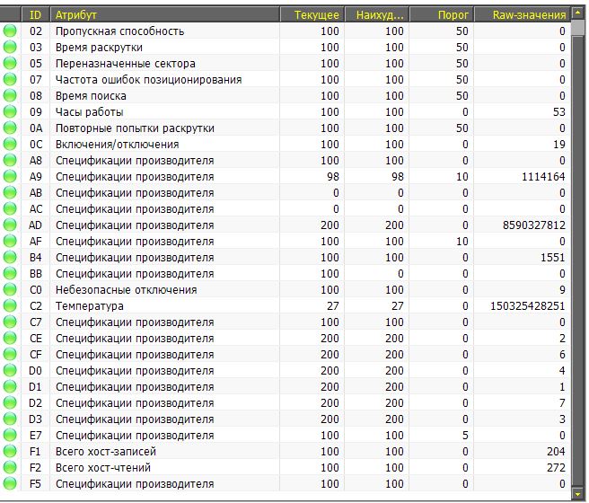589x503 pixels.
Task: Select the Небезопасные отключения attribute
Action: tap(126, 289)
